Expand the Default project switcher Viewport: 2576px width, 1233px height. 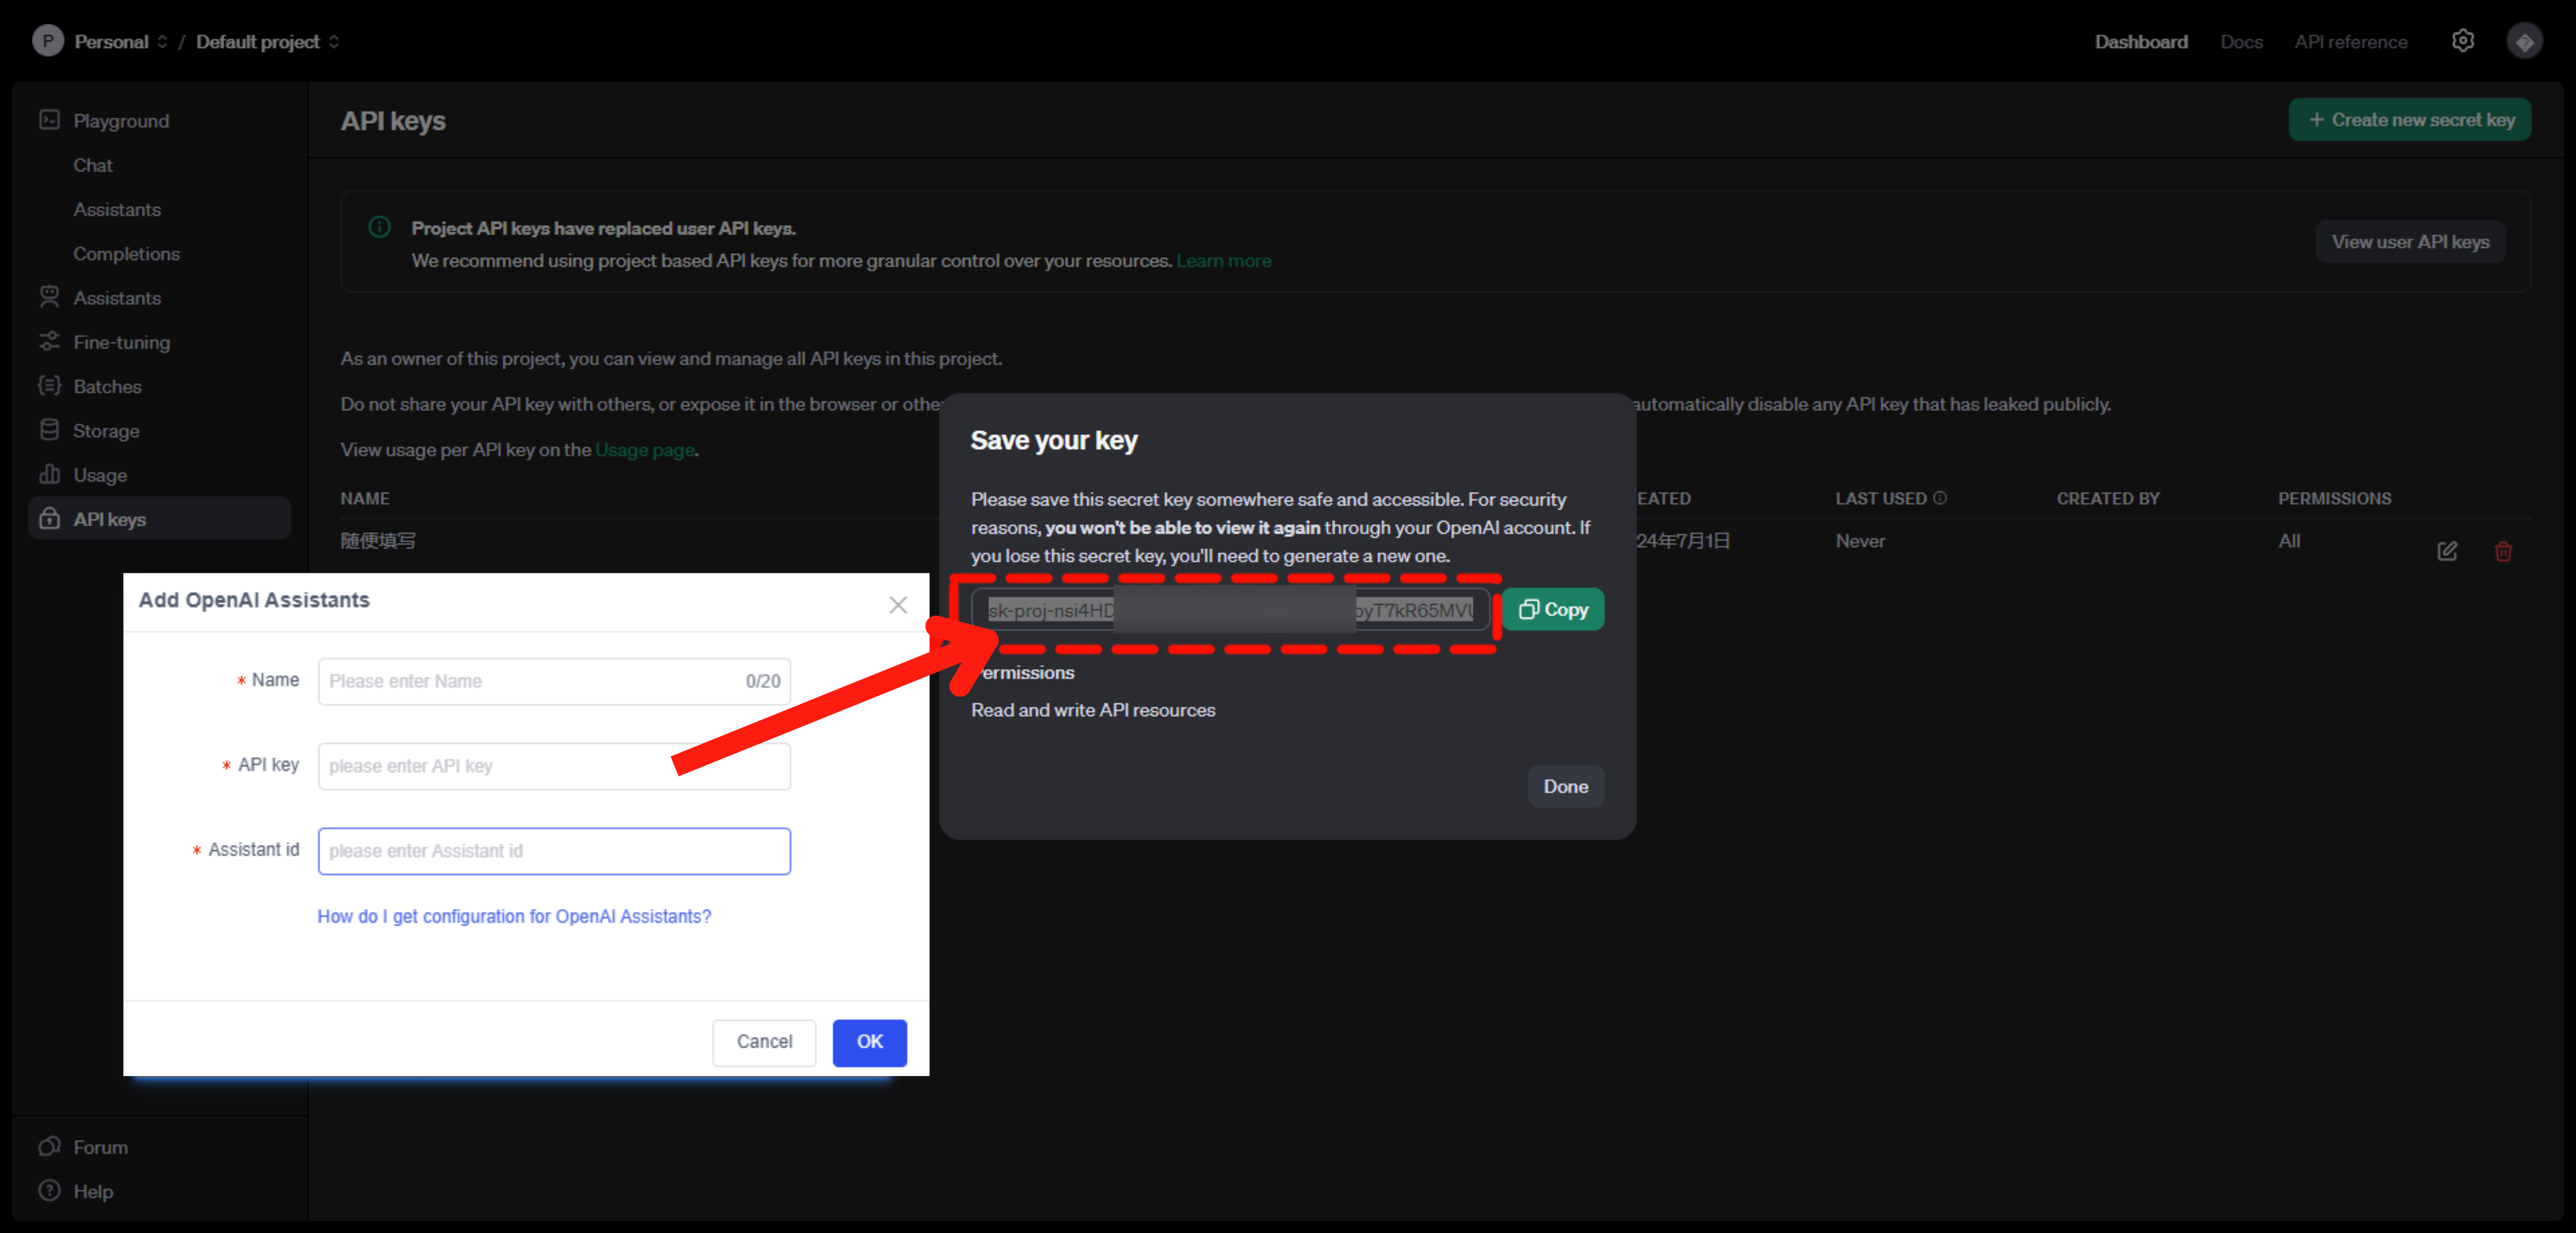pos(266,42)
